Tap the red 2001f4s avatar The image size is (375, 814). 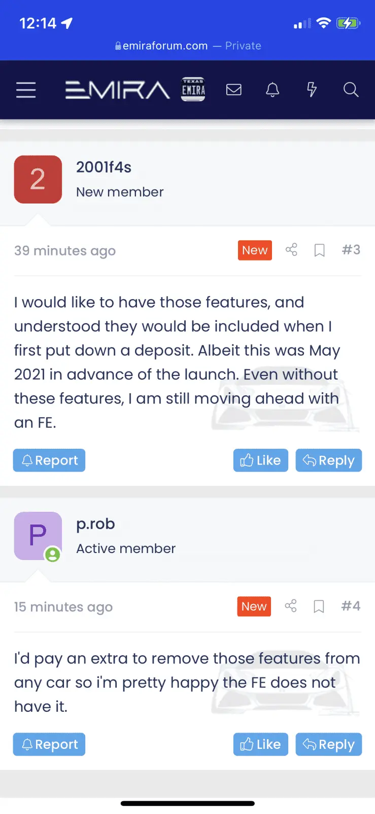38,180
